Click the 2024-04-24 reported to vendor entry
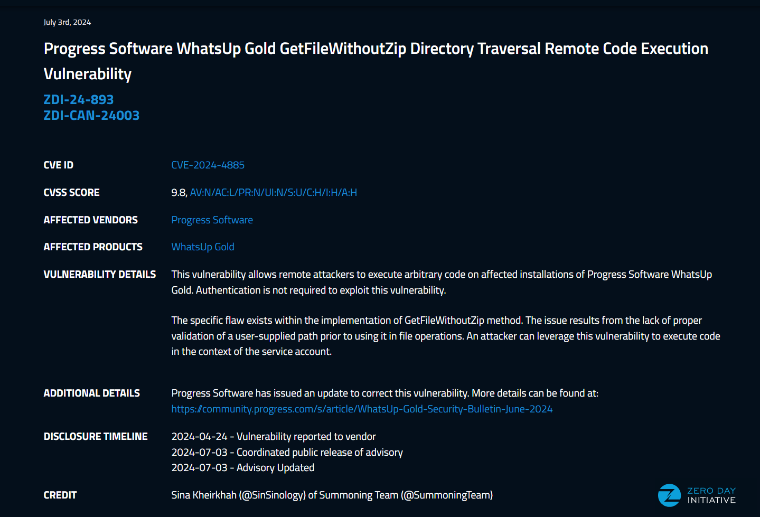This screenshot has height=517, width=760. pyautogui.click(x=273, y=437)
